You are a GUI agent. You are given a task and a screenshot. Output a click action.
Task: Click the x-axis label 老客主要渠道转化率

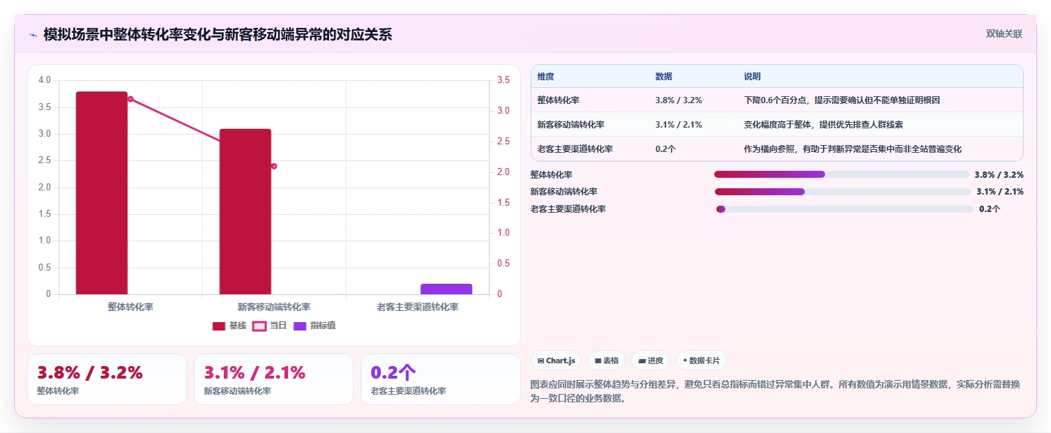click(x=418, y=307)
